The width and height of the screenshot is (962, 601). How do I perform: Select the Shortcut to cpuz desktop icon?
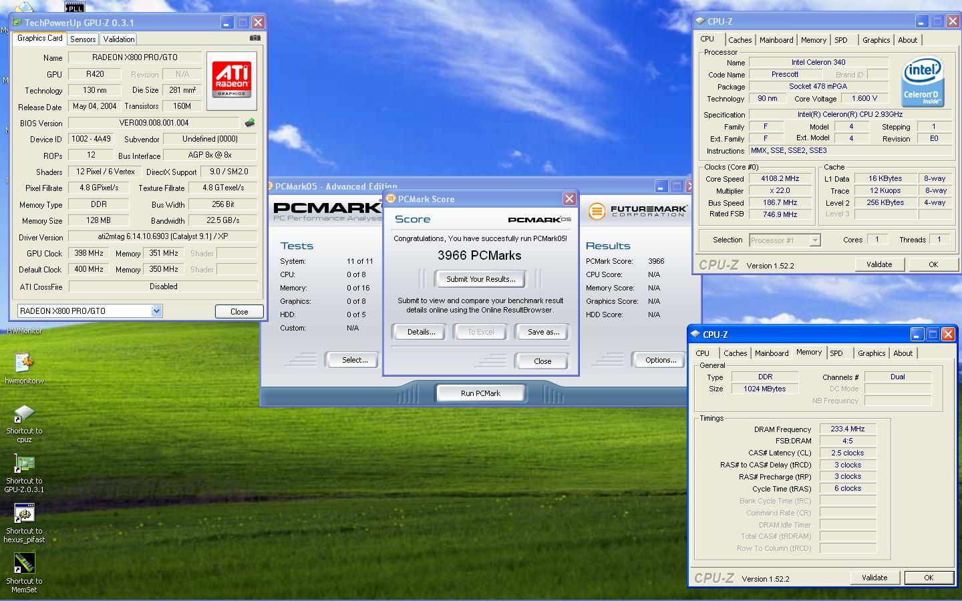(24, 423)
